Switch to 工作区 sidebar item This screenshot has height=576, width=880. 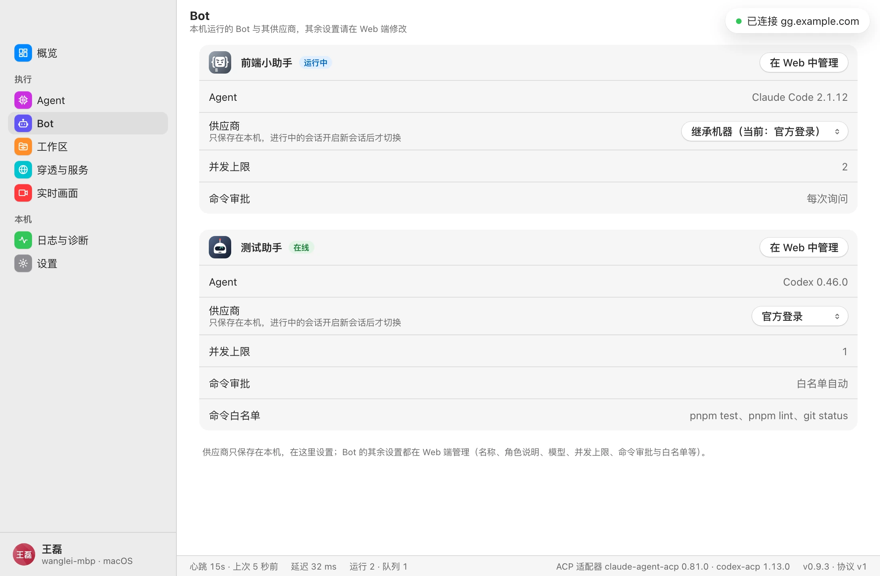coord(88,146)
